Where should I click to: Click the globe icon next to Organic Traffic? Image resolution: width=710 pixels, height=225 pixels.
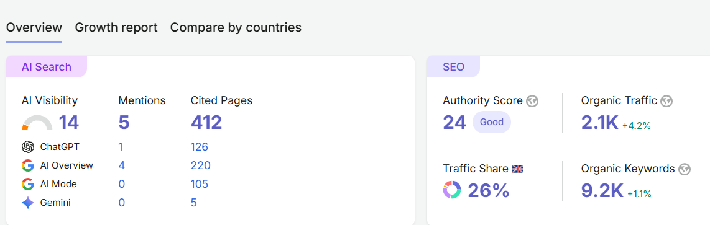[666, 101]
